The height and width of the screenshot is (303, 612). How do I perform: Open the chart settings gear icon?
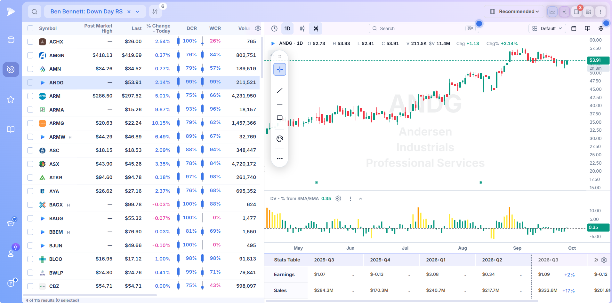(x=601, y=28)
